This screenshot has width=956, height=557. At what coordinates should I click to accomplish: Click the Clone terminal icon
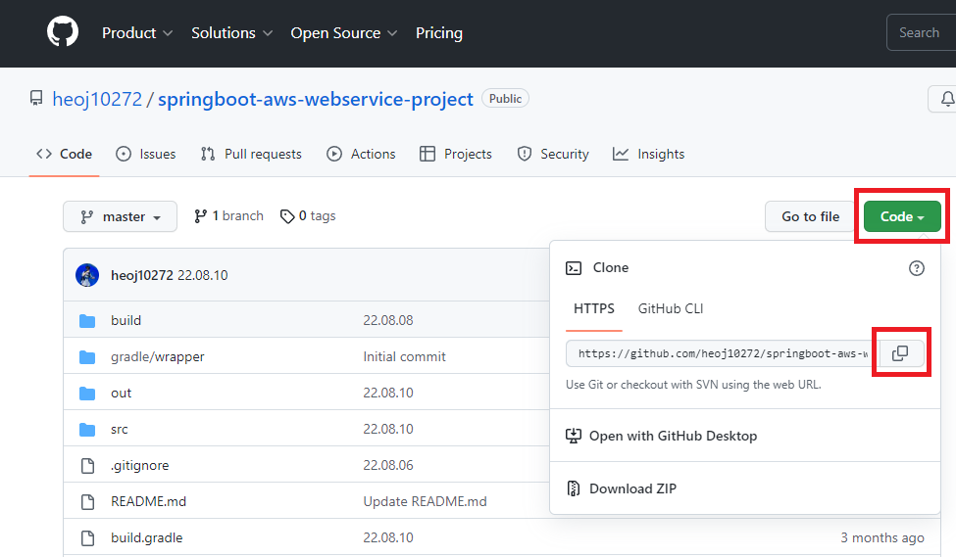click(x=574, y=268)
